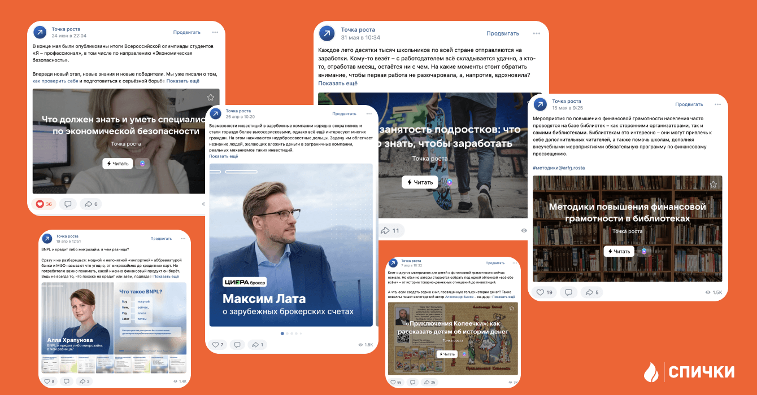Image resolution: width=757 pixels, height=395 pixels.
Task: Bookmark the economic security article with star
Action: [x=211, y=98]
